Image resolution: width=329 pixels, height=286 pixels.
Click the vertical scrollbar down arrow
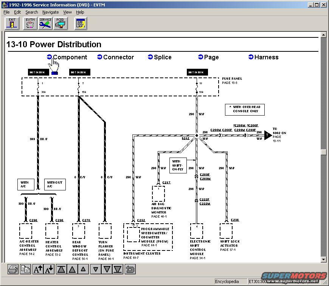tap(323, 259)
